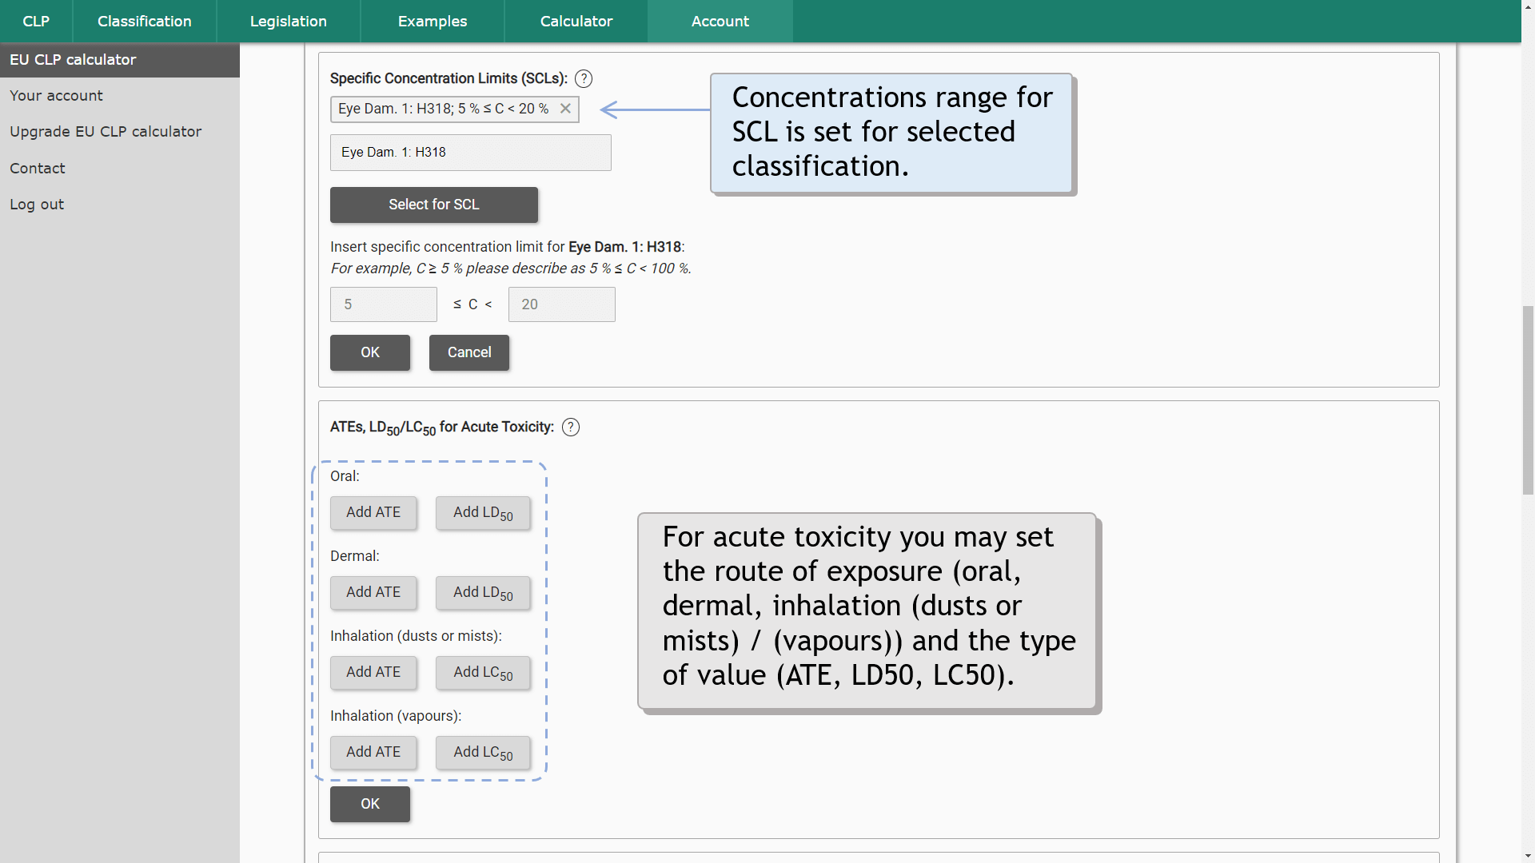Add ATE for Oral route
The image size is (1535, 863).
click(x=373, y=513)
